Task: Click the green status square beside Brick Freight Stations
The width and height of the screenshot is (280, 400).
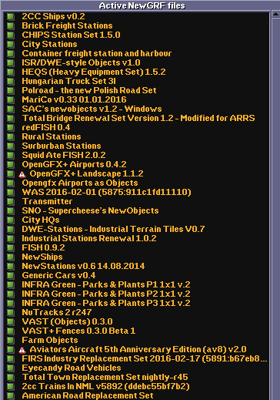Action: pyautogui.click(x=11, y=26)
